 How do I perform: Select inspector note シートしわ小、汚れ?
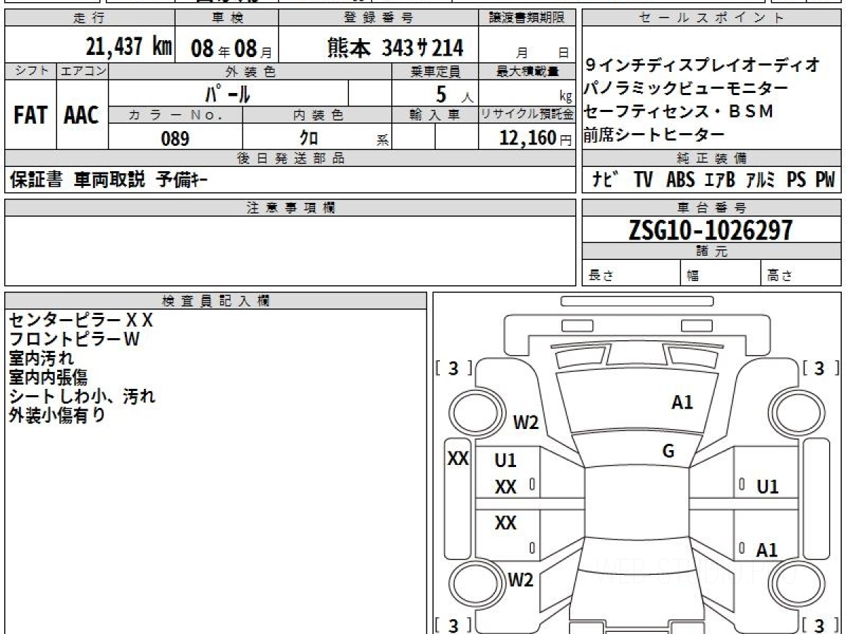tap(82, 397)
